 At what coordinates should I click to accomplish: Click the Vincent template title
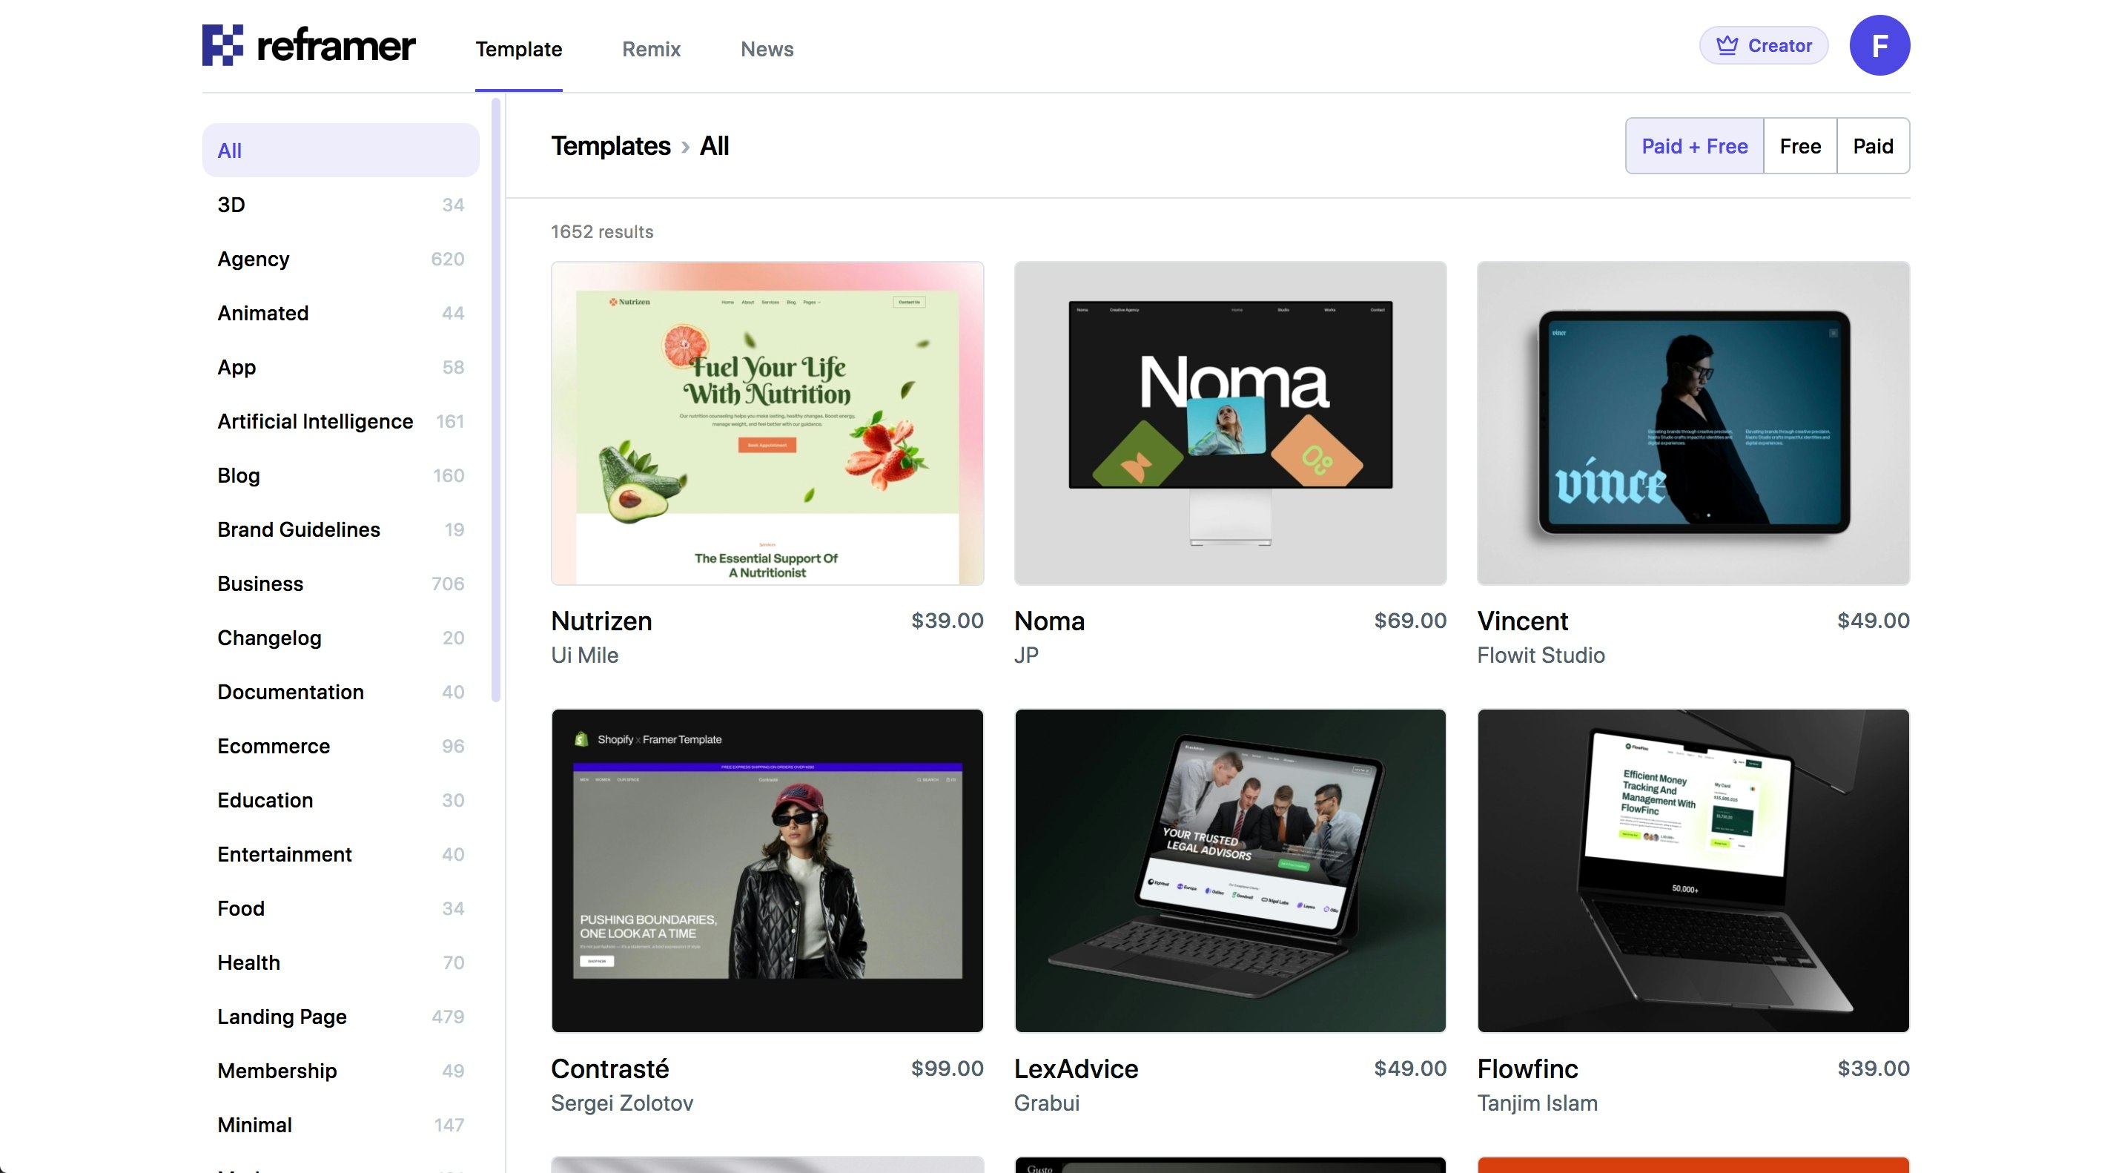coord(1522,621)
